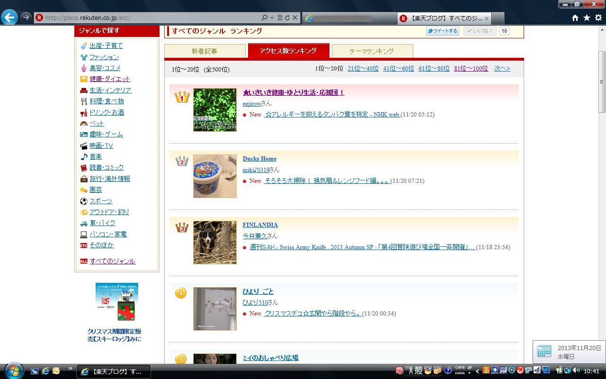Open the Favorites star icon

click(x=587, y=18)
